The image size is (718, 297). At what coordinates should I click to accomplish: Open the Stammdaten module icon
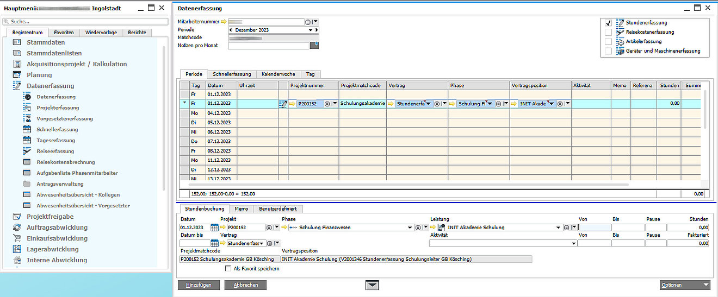pos(17,42)
